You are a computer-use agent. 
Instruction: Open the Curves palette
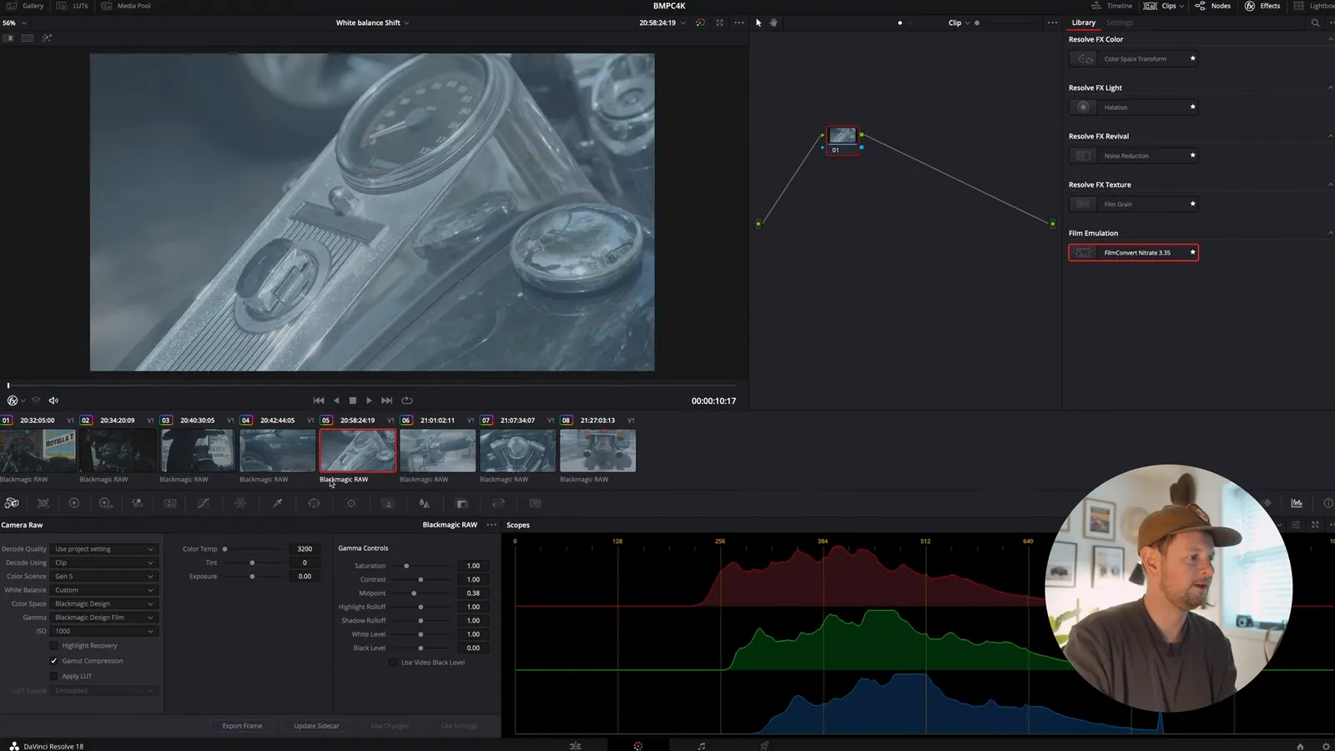(203, 503)
